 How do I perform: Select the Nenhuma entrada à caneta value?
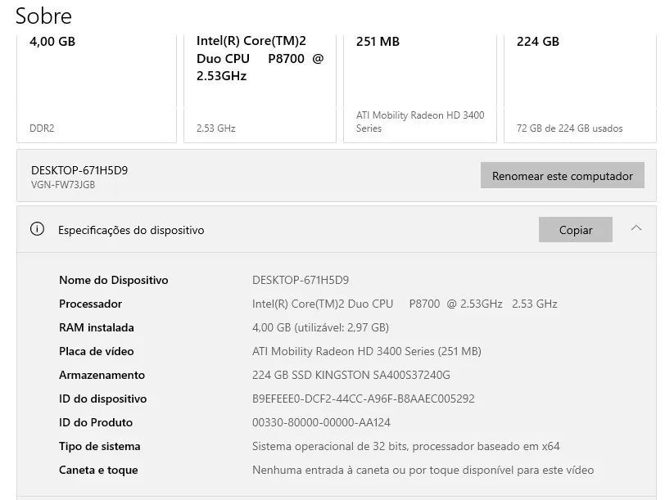point(423,470)
